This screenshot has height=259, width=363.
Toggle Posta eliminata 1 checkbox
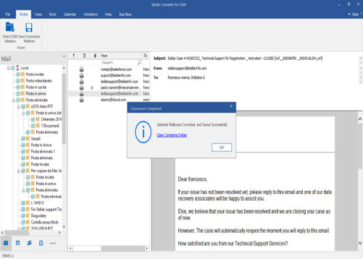[x=23, y=151]
